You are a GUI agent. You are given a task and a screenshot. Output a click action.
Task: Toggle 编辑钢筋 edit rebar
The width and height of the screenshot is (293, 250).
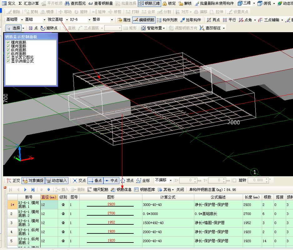(x=144, y=20)
